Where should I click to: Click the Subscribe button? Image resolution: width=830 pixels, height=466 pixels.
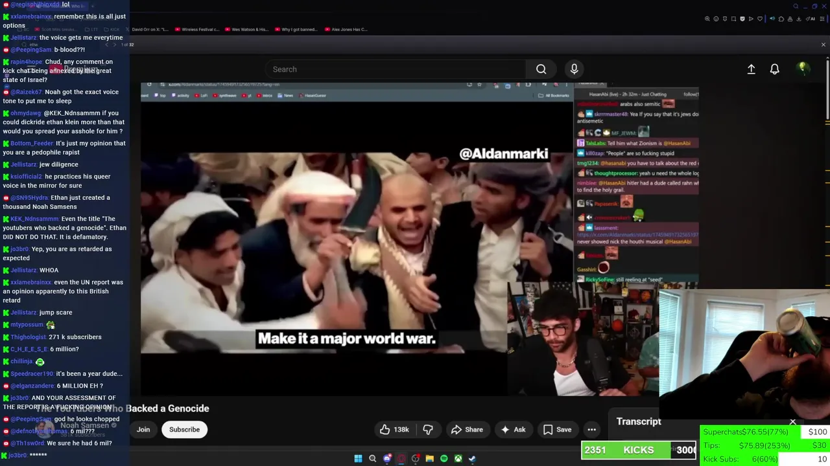pos(184,430)
